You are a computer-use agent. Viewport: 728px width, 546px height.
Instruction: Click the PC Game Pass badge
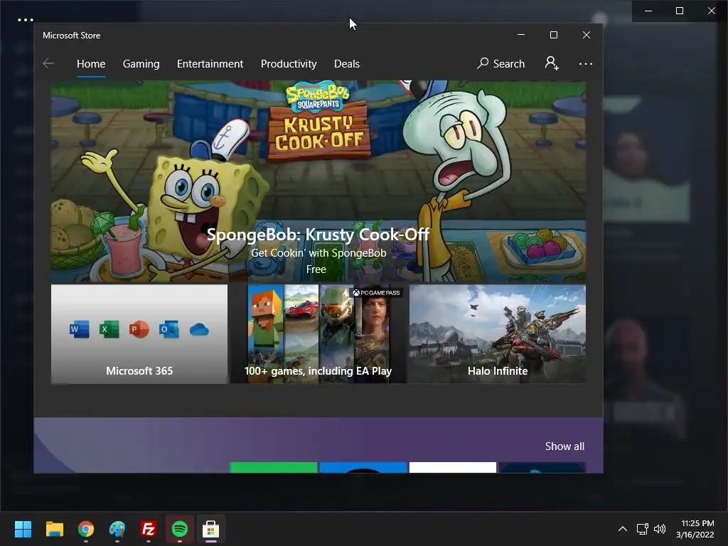coord(376,292)
